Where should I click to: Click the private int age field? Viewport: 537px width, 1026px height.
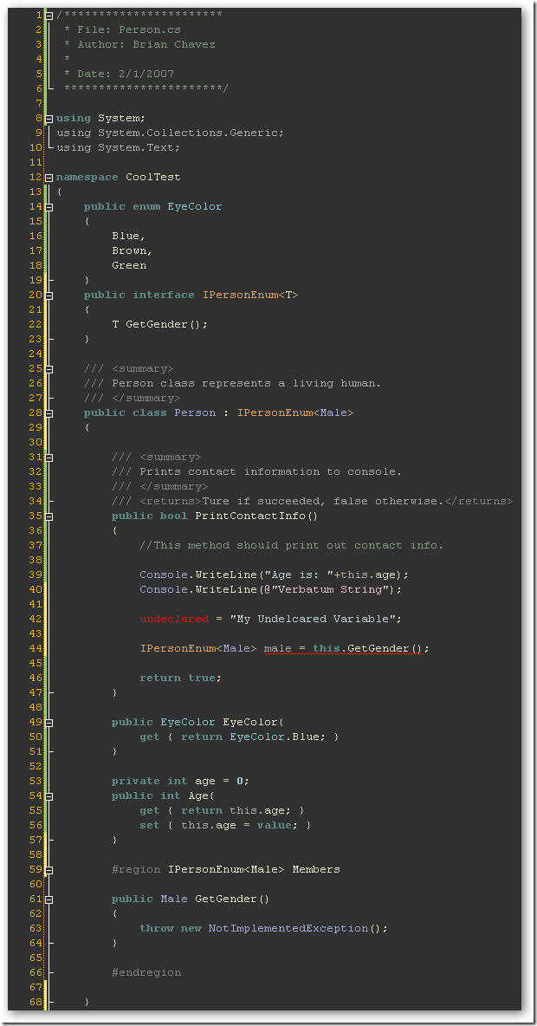tap(180, 782)
